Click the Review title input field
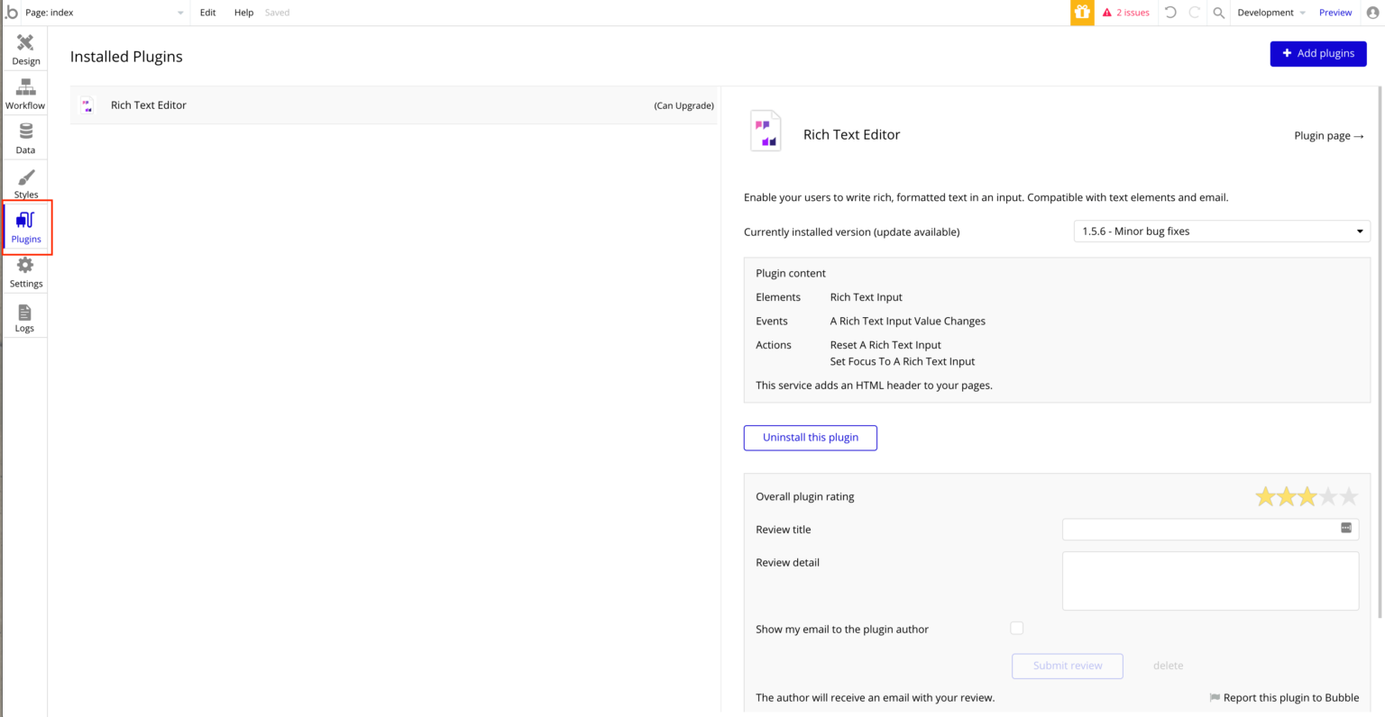Screen dimensions: 1385x717 pos(1201,530)
